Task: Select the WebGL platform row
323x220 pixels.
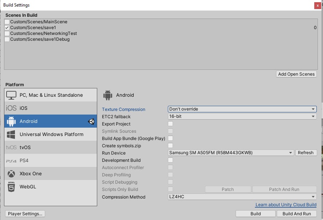Action: (51, 187)
